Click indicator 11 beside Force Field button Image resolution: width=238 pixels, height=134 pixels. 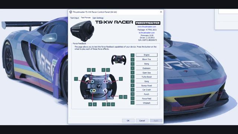click(132, 98)
